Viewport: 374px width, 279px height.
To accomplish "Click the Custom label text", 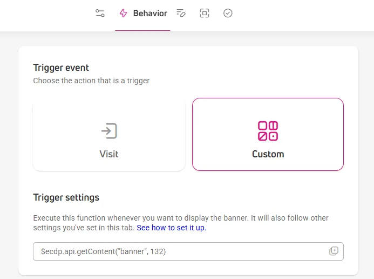I will coord(268,154).
